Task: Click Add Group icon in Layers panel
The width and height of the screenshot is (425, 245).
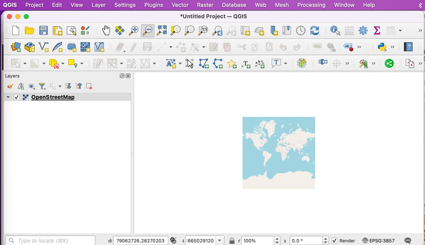Action: pyautogui.click(x=21, y=86)
